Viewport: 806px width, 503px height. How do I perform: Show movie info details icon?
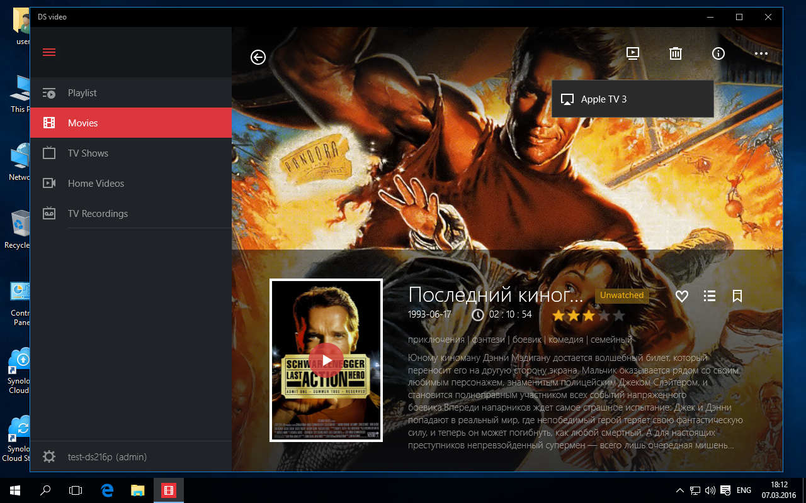point(718,53)
